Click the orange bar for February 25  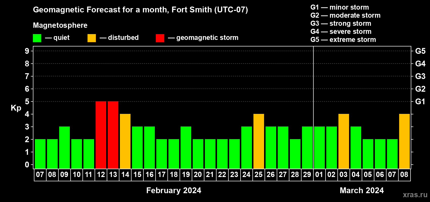tap(259, 141)
